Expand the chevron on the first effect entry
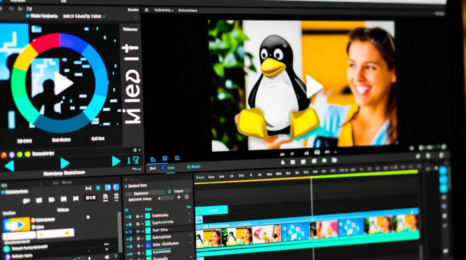The height and width of the screenshot is (260, 466). tap(190, 213)
